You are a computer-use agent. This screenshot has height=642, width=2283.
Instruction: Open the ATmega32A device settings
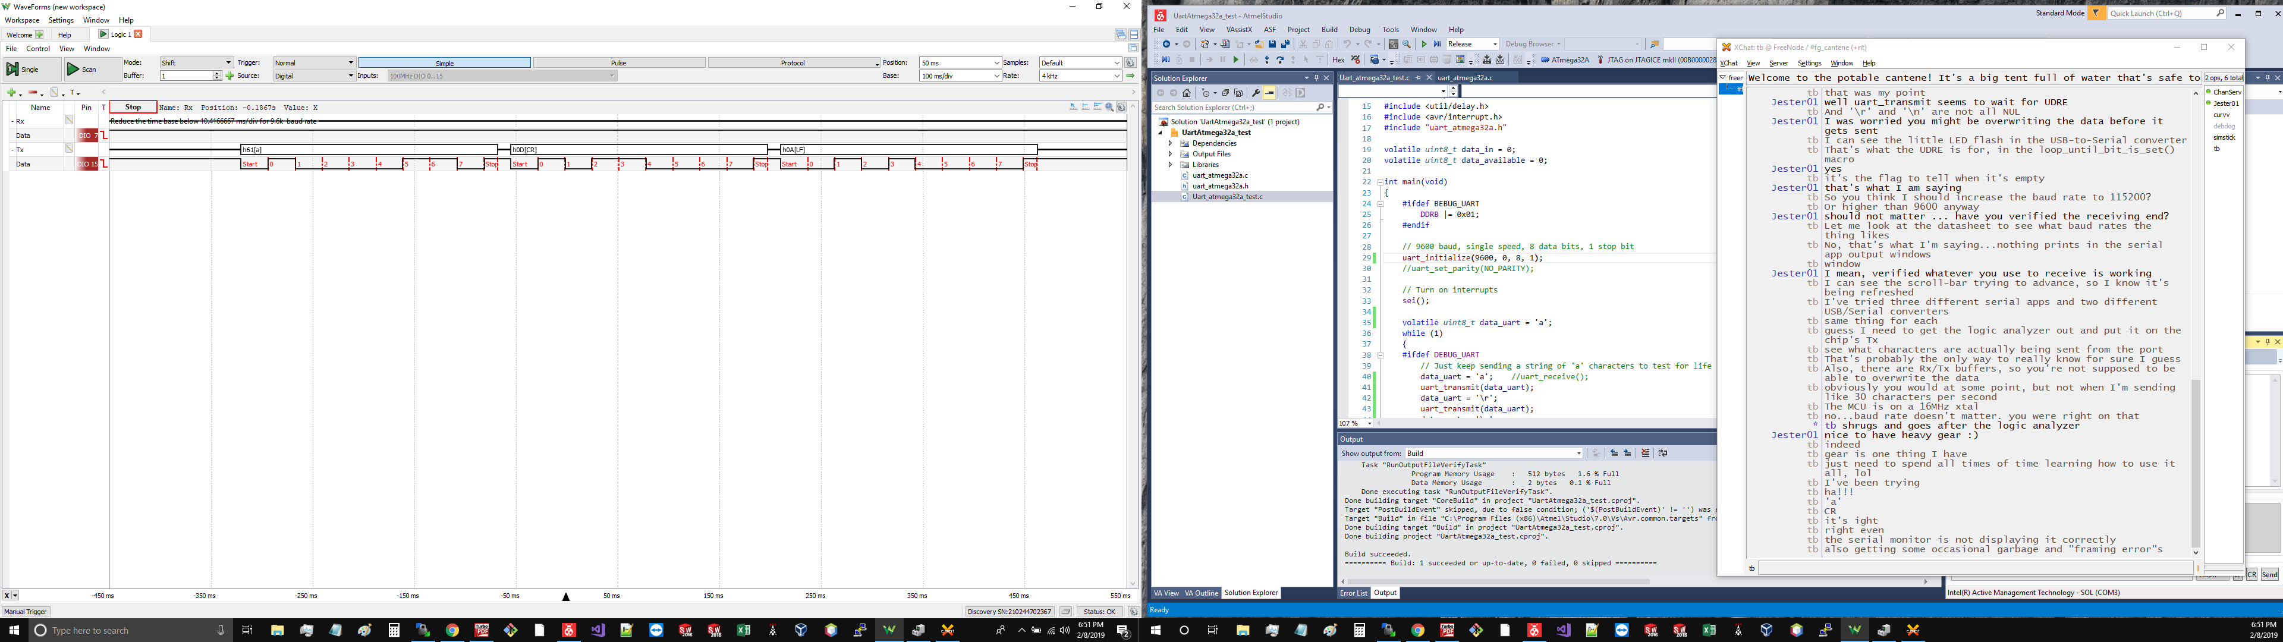pyautogui.click(x=1565, y=59)
